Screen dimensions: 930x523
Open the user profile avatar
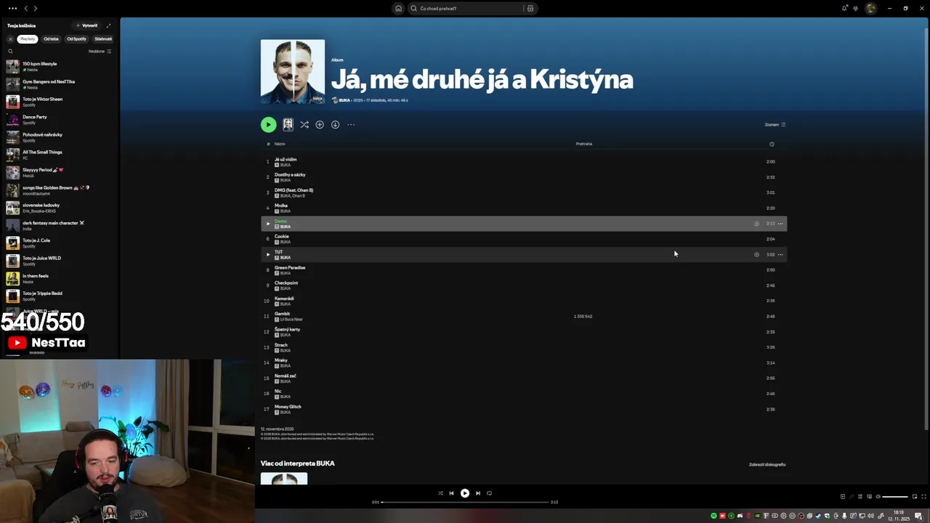pos(870,9)
